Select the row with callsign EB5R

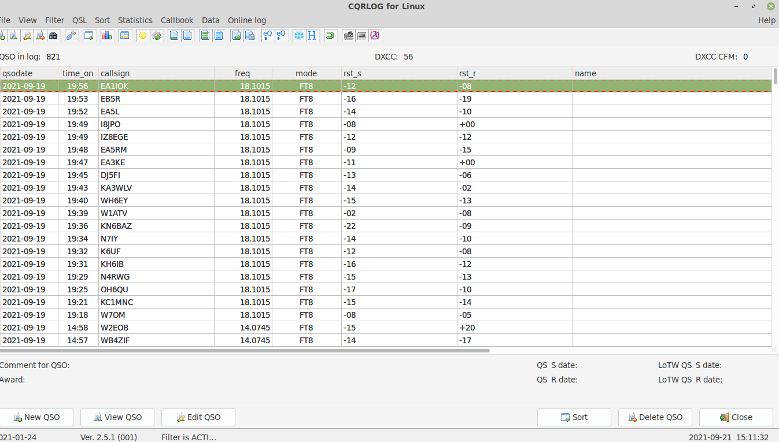(386, 99)
